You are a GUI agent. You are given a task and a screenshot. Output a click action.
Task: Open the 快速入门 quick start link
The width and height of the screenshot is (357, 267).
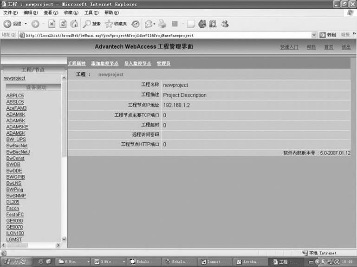[x=289, y=47]
